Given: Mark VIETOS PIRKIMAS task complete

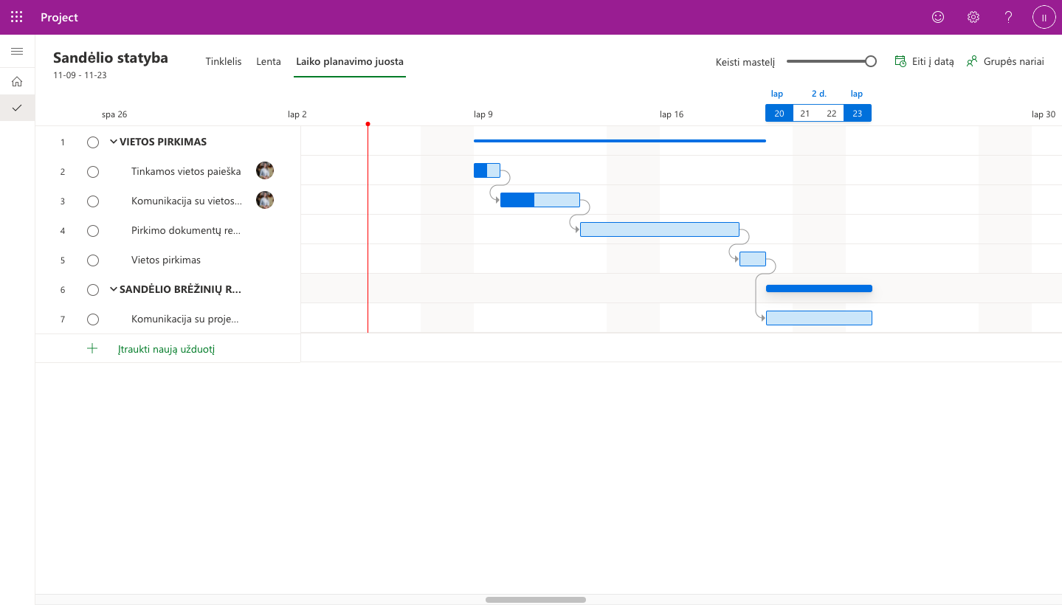Looking at the screenshot, I should click(93, 142).
